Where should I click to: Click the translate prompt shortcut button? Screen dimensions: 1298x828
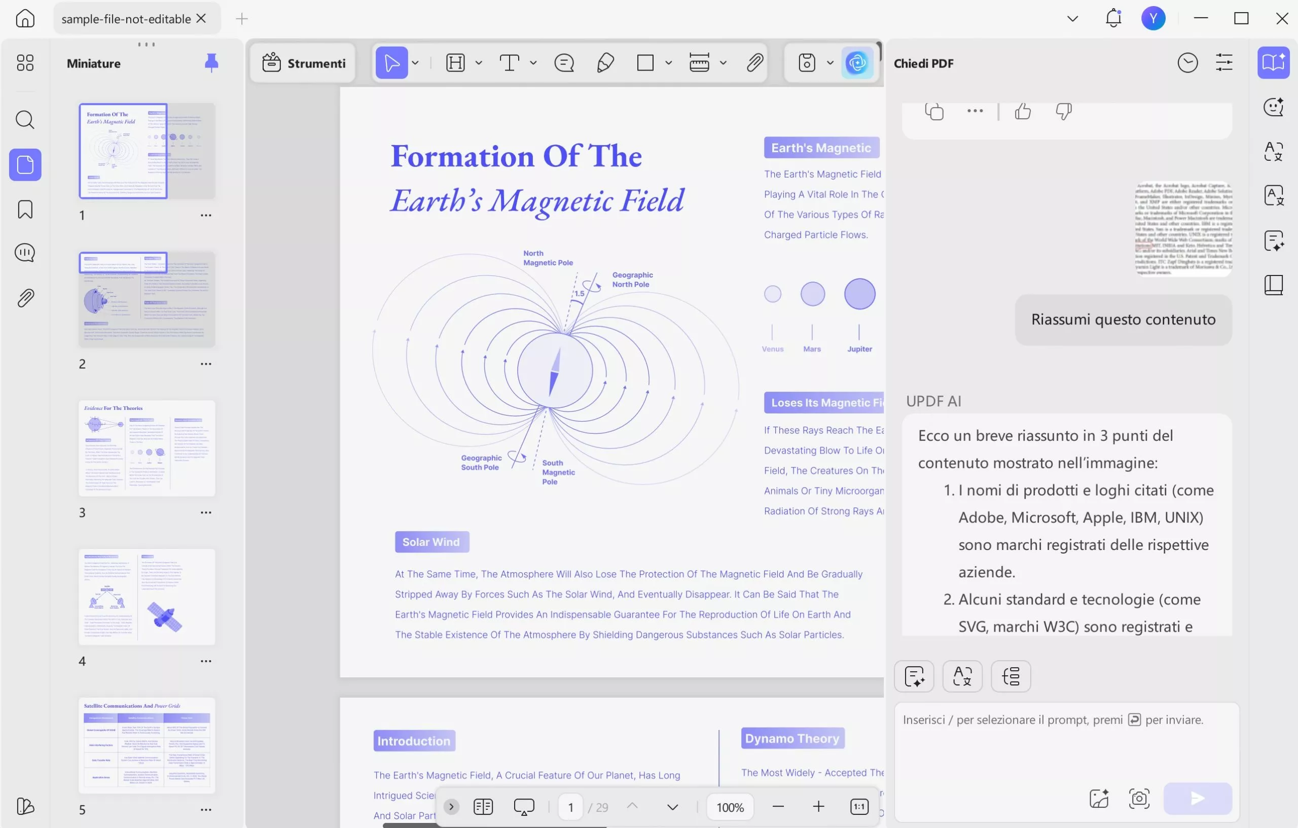click(x=962, y=676)
